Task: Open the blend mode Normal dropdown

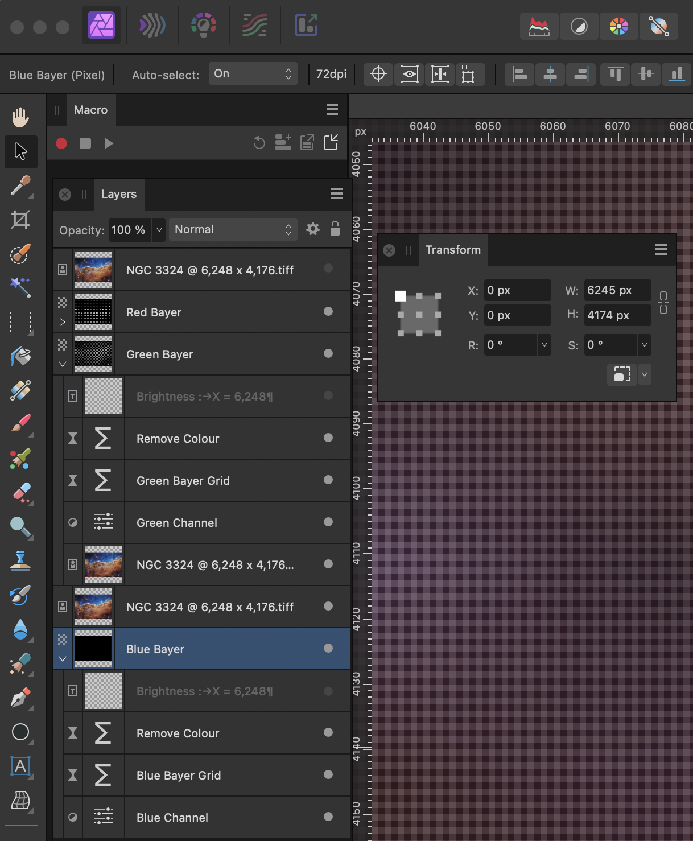Action: click(x=233, y=229)
